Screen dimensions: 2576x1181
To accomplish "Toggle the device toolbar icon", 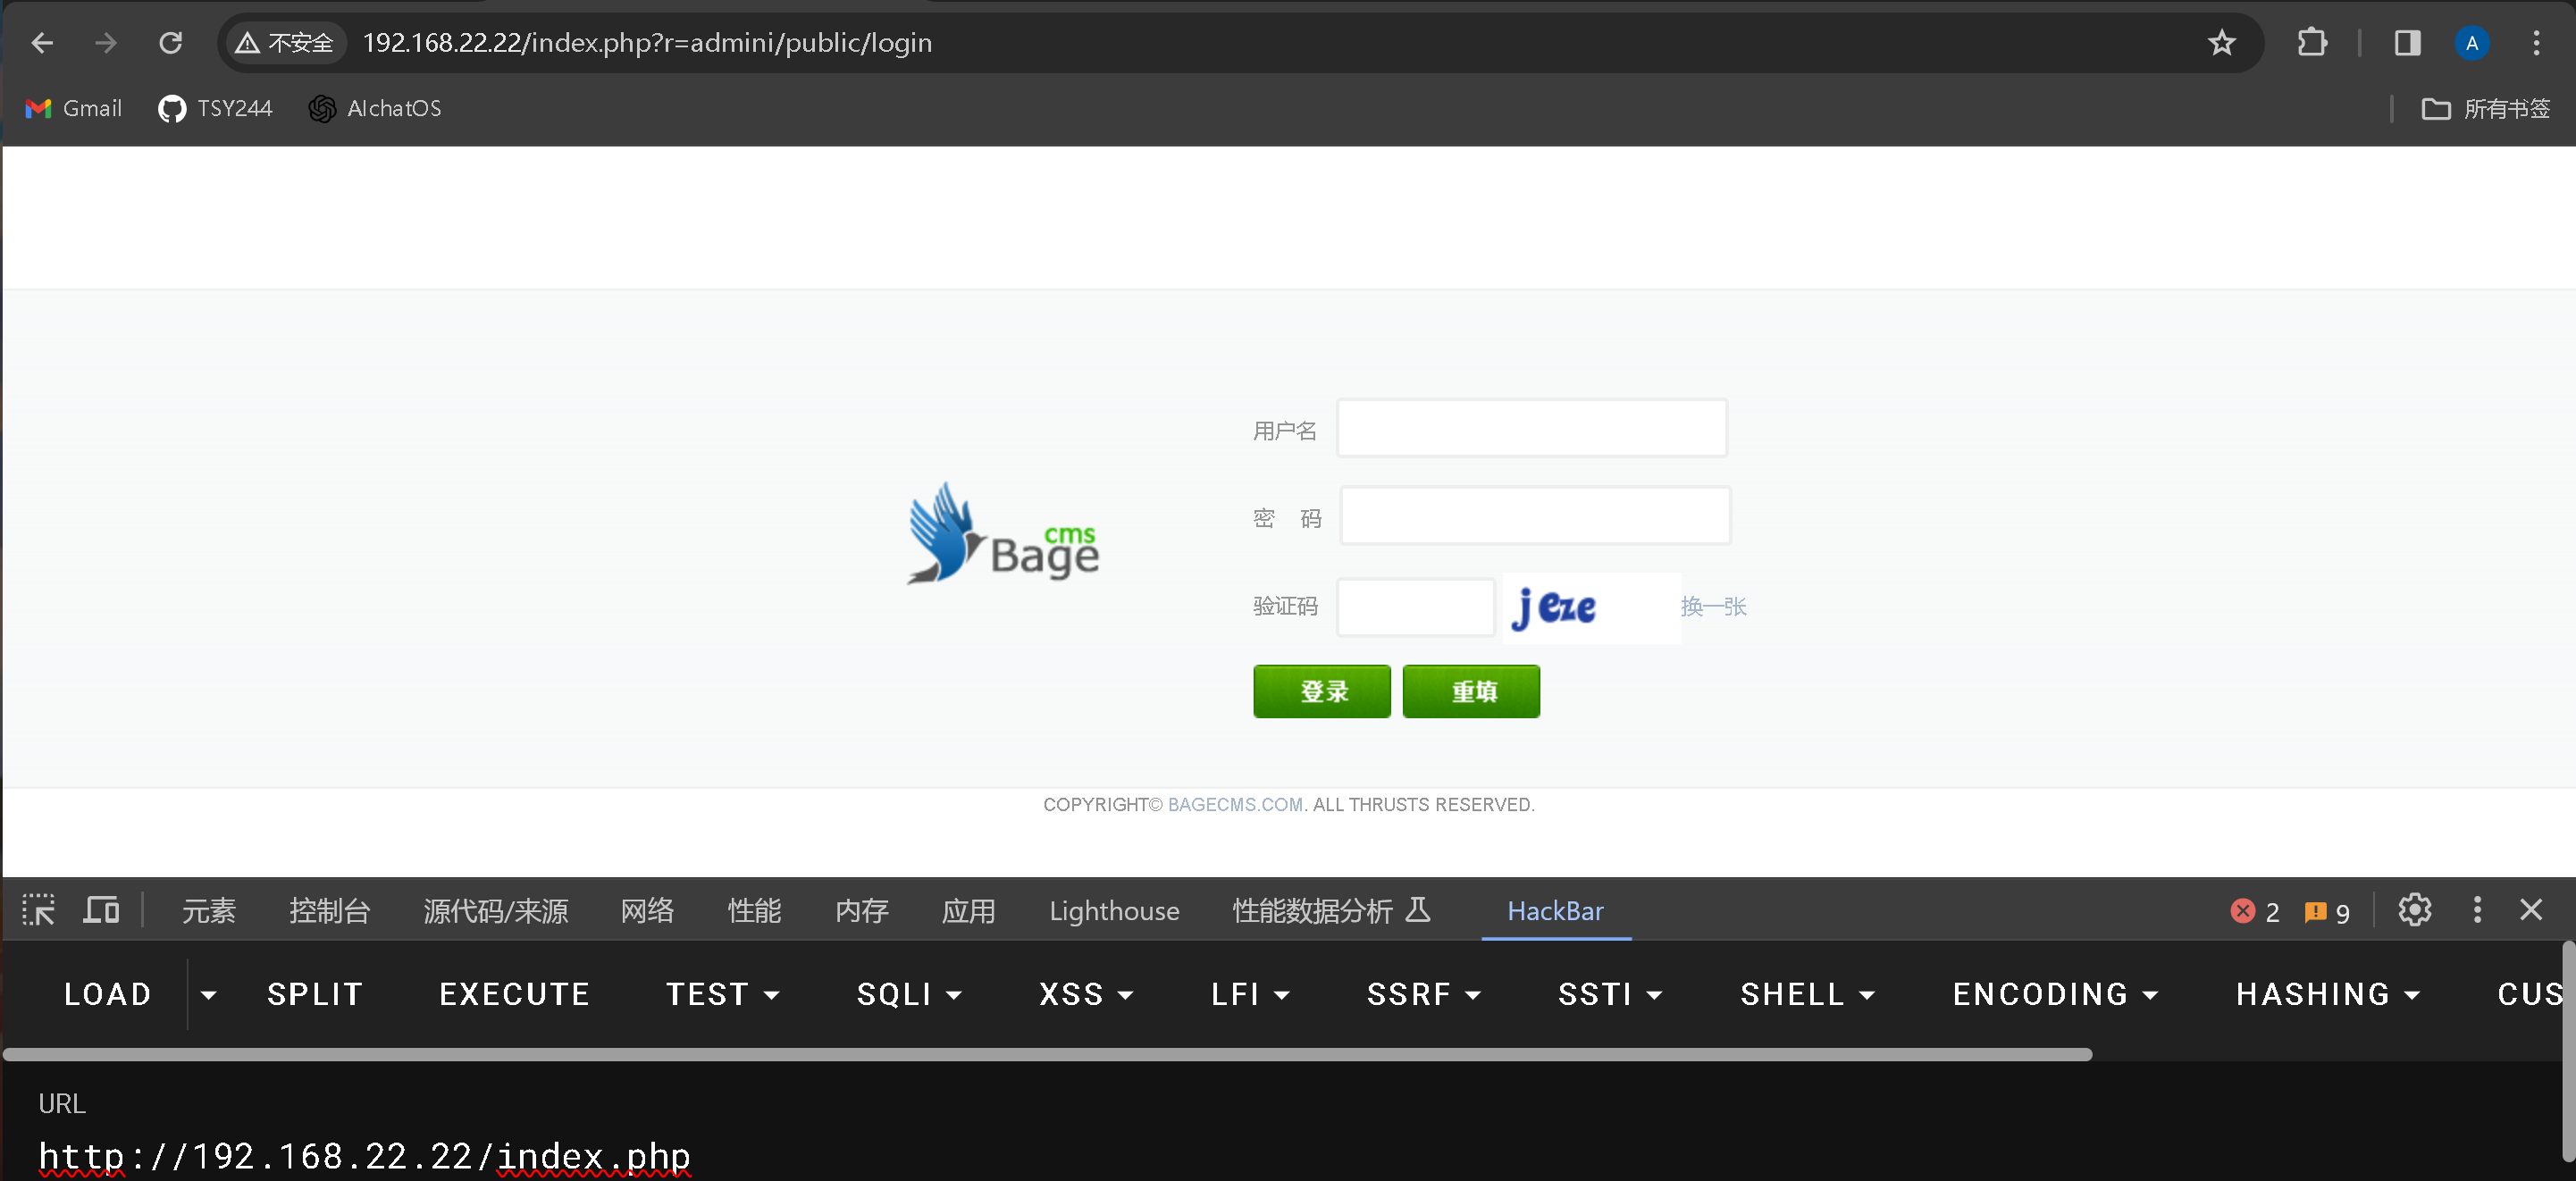I will click(x=101, y=910).
